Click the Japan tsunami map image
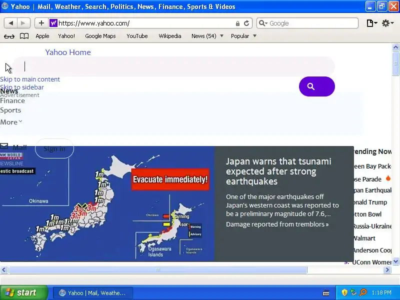This screenshot has height=300, width=400. [x=107, y=204]
